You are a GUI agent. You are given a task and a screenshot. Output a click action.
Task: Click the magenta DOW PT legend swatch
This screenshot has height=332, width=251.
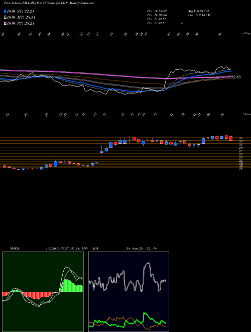click(x=6, y=23)
